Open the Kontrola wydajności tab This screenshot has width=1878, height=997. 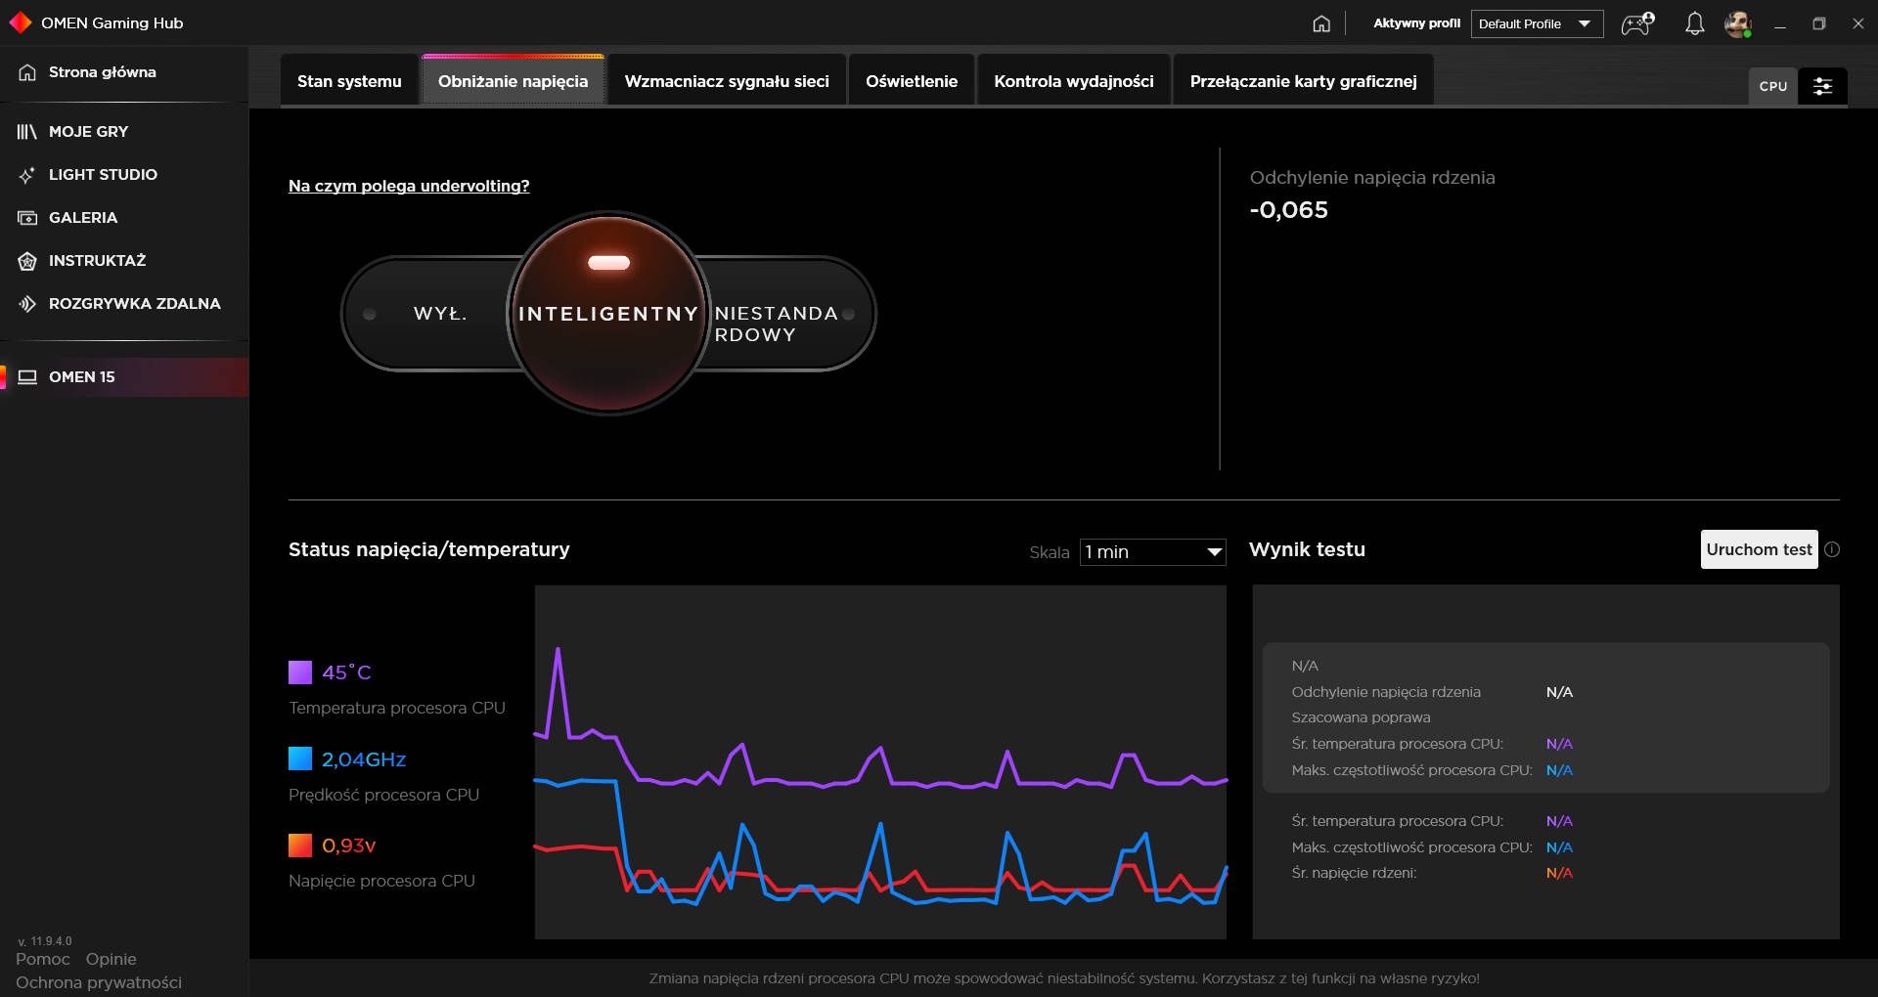pyautogui.click(x=1074, y=81)
